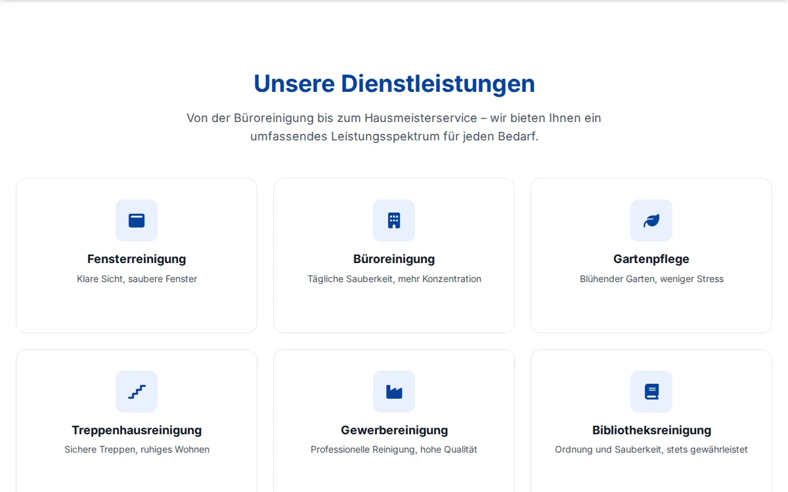Image resolution: width=788 pixels, height=492 pixels.
Task: Select the stairs icon for Treppenhausreinigung
Action: (x=137, y=392)
